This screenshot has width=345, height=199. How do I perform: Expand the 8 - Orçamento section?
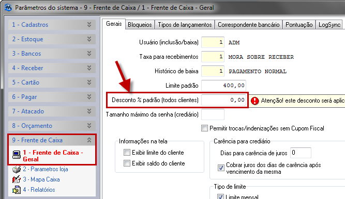click(89, 125)
